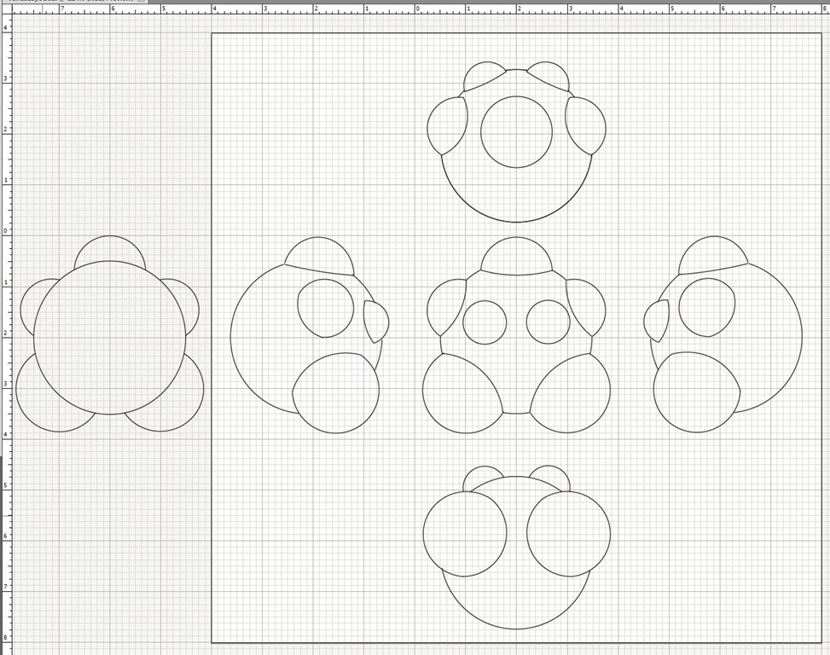
Task: Click left large circle in bottom view
Action: (x=465, y=534)
